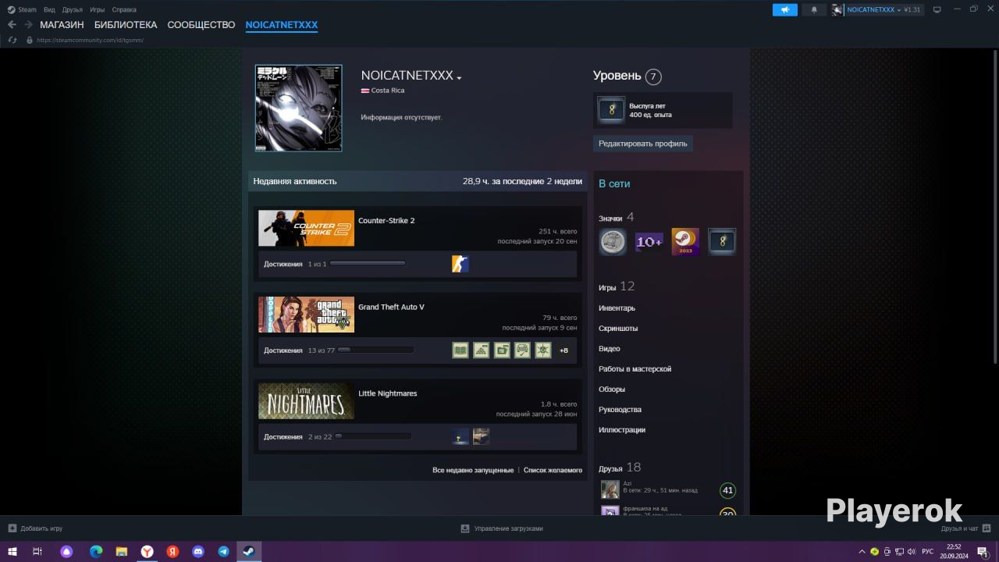Open Управление загрузками

[502, 528]
